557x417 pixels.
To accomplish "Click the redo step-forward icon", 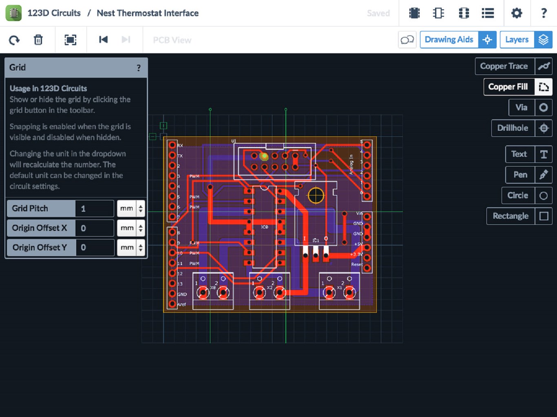I will pyautogui.click(x=126, y=40).
